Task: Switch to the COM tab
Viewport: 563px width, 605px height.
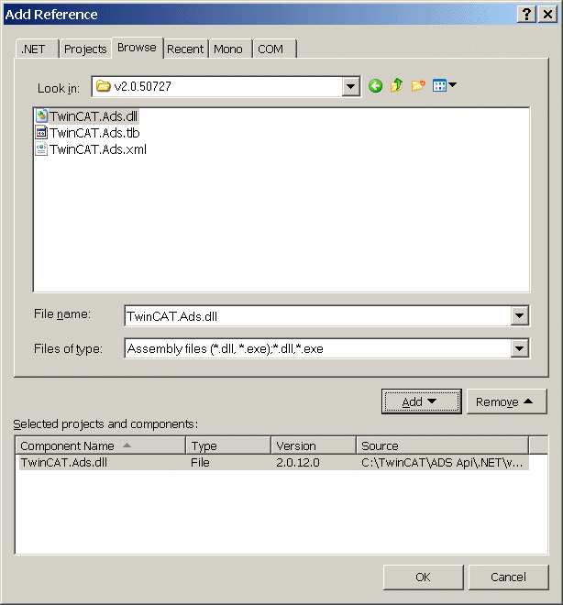Action: (x=274, y=49)
